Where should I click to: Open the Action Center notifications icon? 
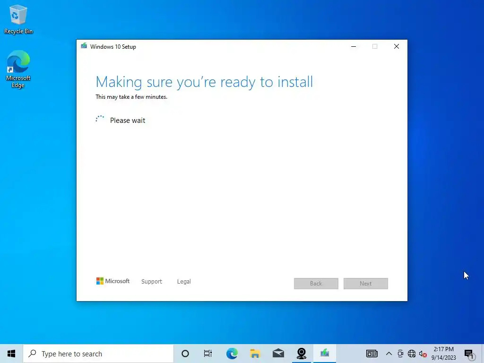469,354
